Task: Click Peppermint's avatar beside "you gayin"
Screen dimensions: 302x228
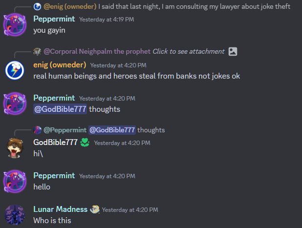Action: (15, 24)
